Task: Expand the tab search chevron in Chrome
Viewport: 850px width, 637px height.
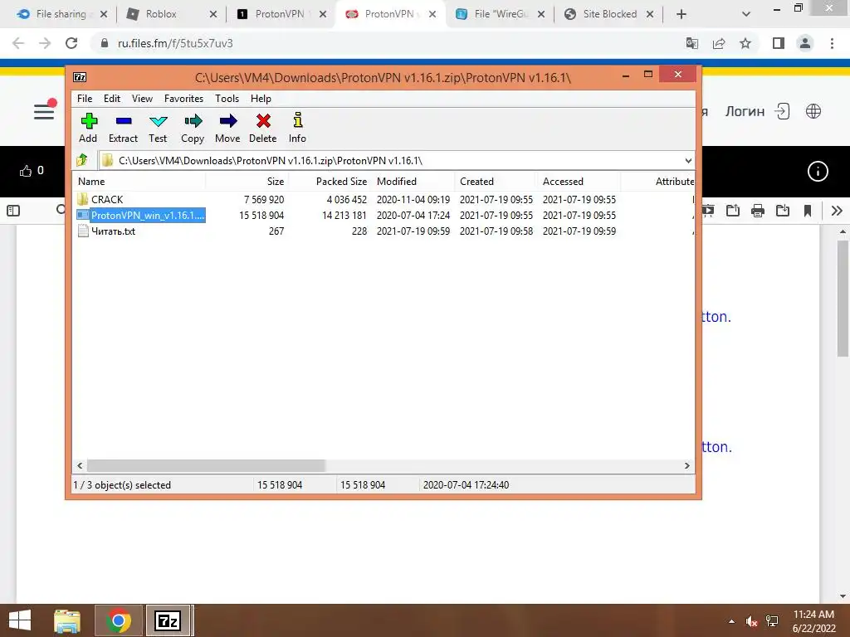Action: [x=746, y=14]
